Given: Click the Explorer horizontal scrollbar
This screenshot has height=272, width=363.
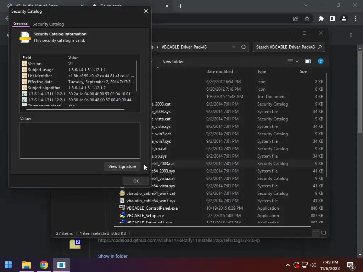Looking at the screenshot, I should [x=212, y=226].
